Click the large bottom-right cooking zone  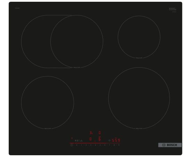[139, 98]
